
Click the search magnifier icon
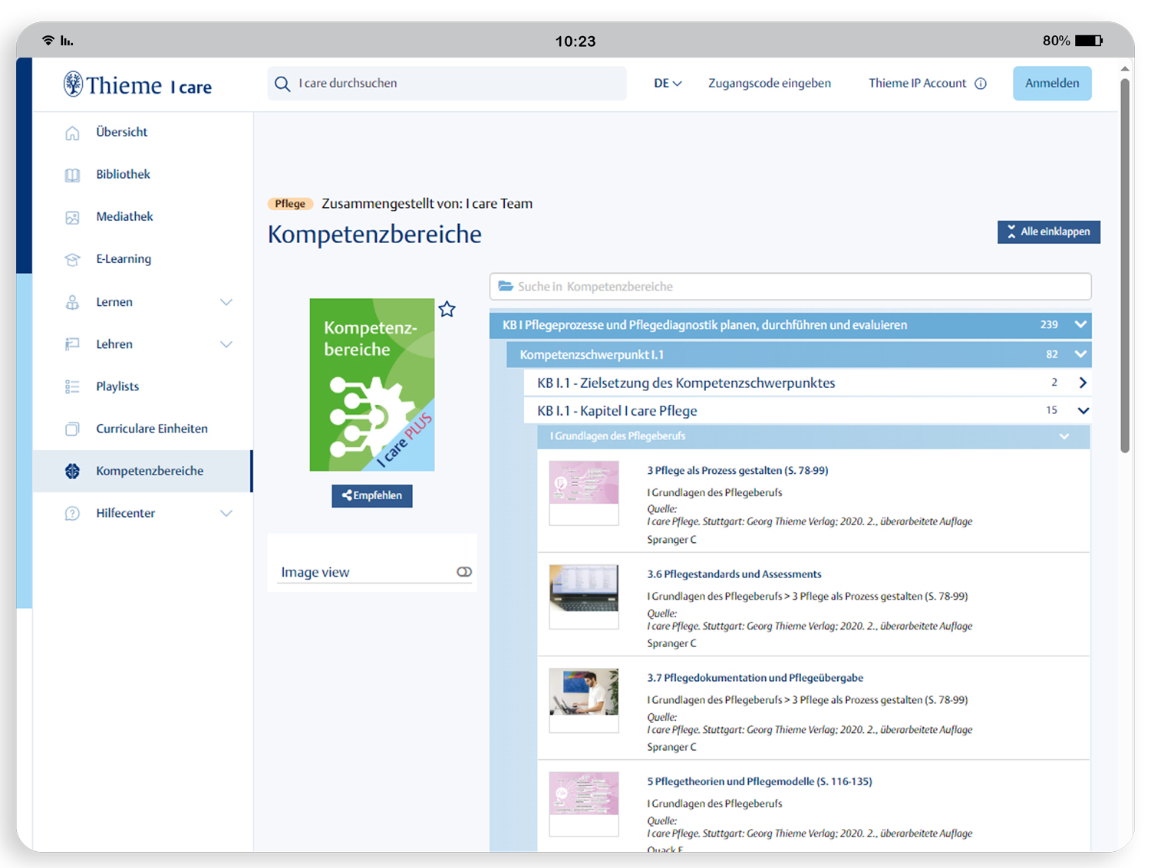[x=282, y=84]
